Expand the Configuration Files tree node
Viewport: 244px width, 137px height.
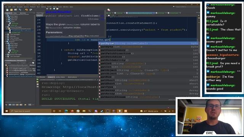(6, 40)
